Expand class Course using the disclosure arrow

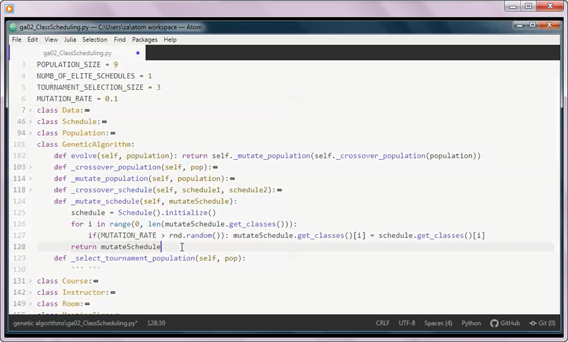point(30,280)
